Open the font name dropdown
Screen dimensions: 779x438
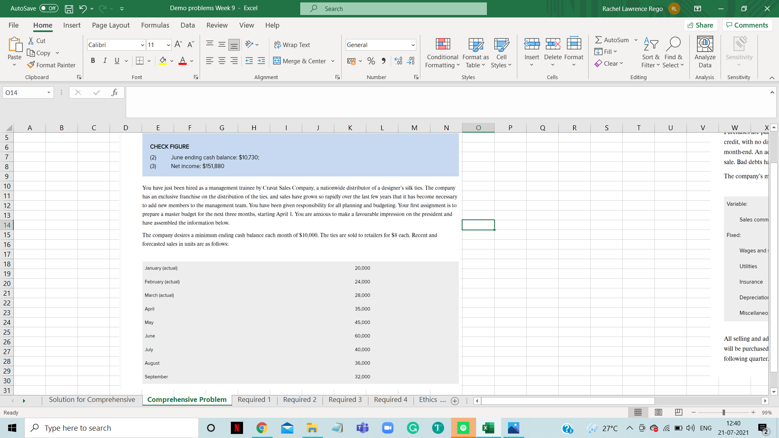142,45
